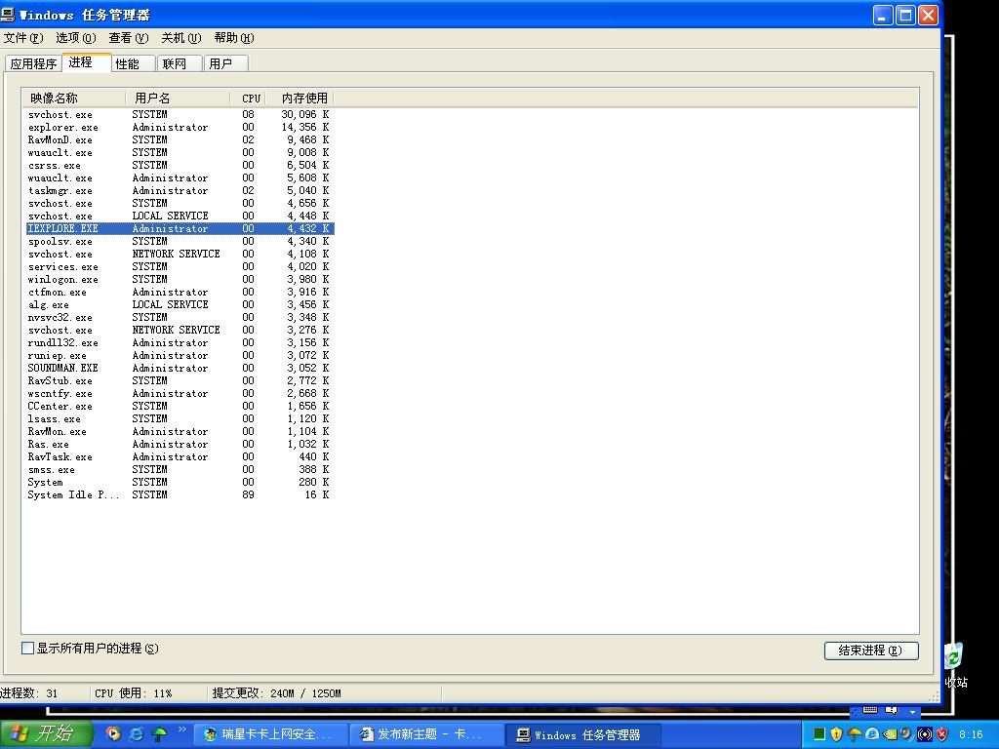Click the system clock showing 8:16

pos(971,734)
